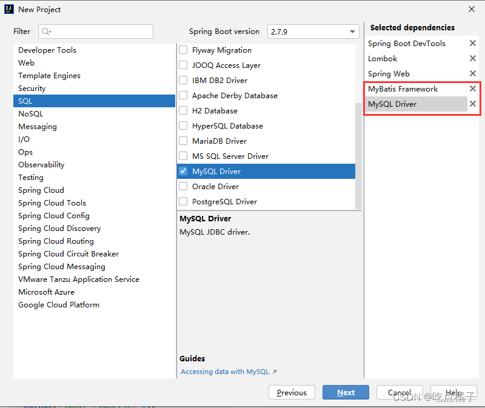Image resolution: width=485 pixels, height=408 pixels.
Task: Check MS SQL Server Driver checkbox
Action: click(x=183, y=156)
